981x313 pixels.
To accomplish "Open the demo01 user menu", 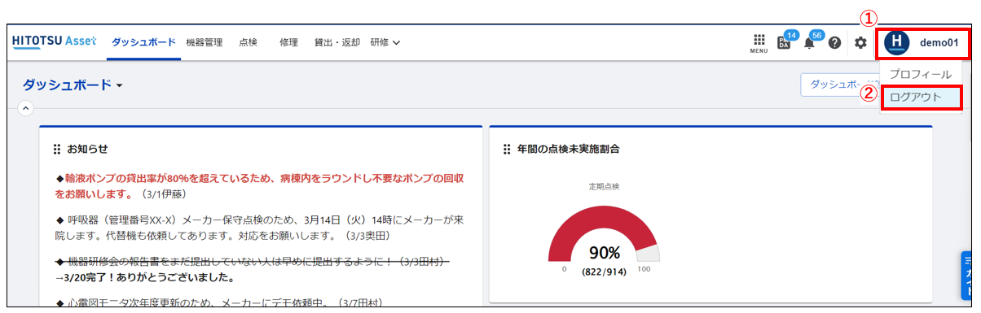I will pyautogui.click(x=923, y=42).
